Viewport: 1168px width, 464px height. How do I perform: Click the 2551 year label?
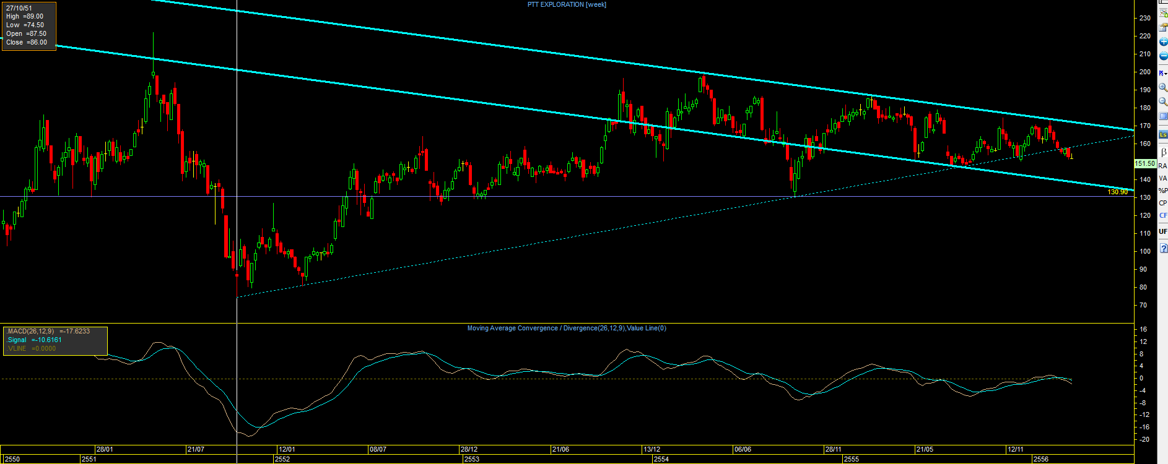coord(89,459)
